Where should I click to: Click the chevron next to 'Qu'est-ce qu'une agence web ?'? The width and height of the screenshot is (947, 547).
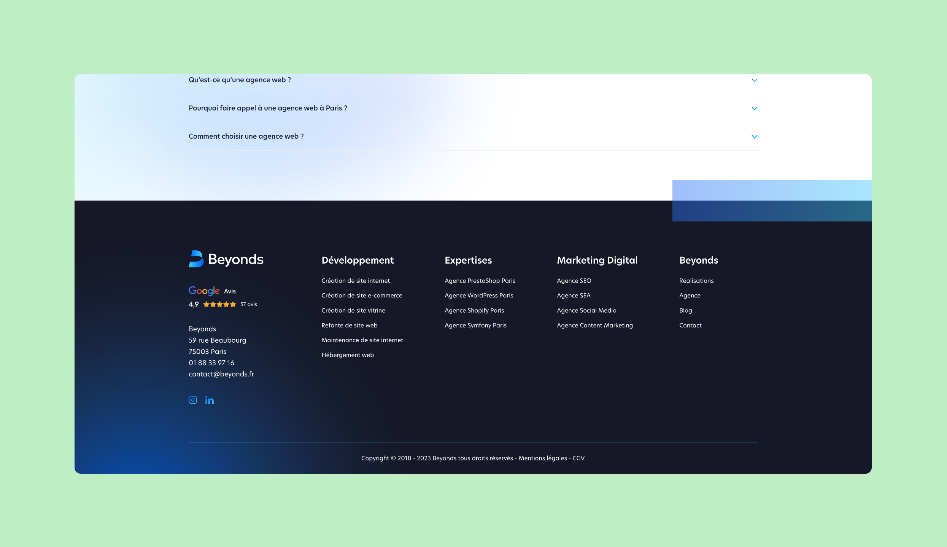(754, 80)
